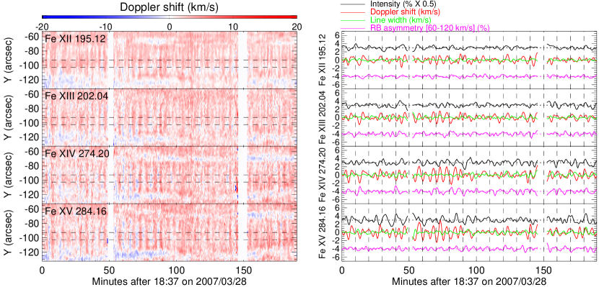
Task: Click the -80 tick of the Fe XIV 274.20 map
Action: (x=32, y=166)
